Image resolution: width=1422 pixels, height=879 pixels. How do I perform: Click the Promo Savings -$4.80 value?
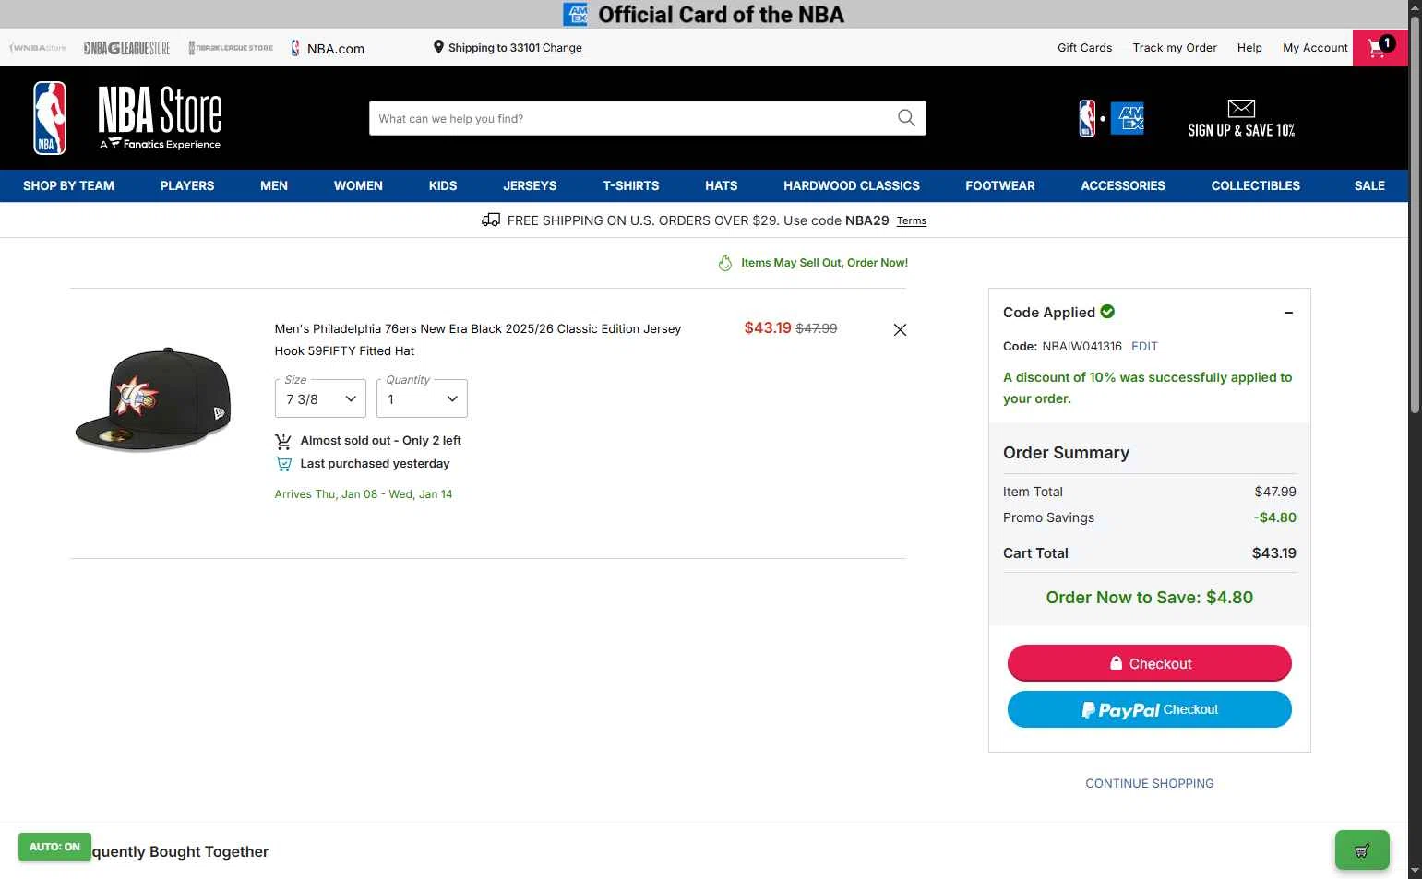1274,517
